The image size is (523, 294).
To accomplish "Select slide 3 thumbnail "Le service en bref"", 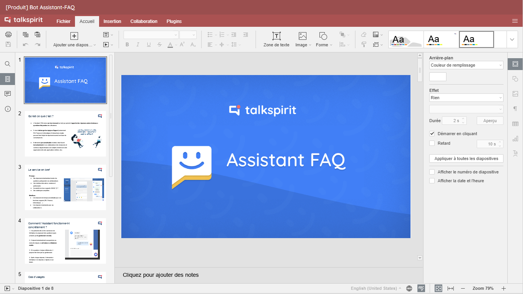I will click(65, 187).
